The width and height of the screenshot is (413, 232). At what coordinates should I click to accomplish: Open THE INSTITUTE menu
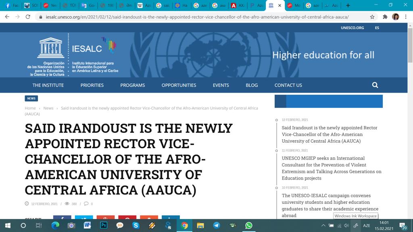[x=48, y=85]
